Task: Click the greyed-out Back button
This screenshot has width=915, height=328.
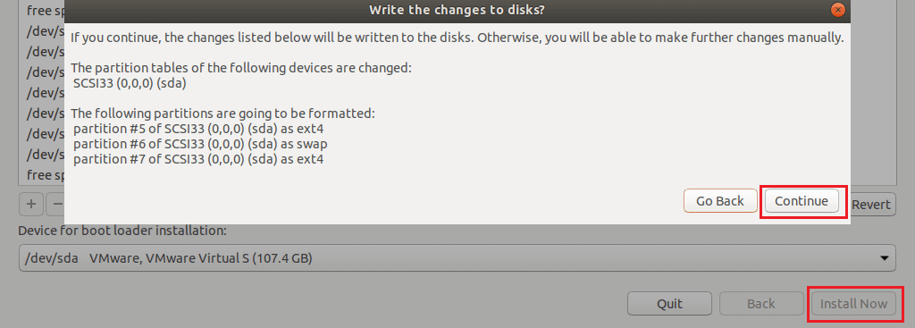Action: (761, 304)
